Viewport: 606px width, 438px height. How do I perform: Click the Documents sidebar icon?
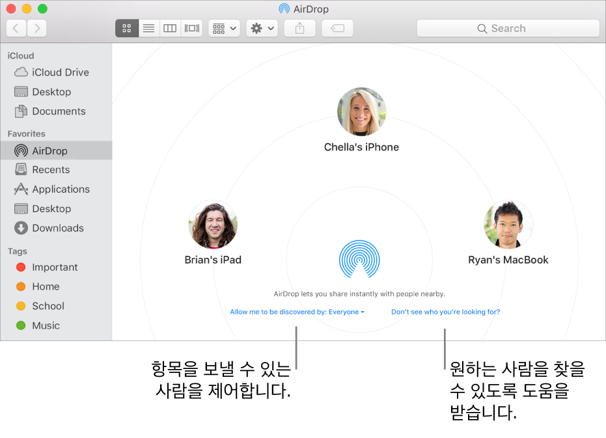pyautogui.click(x=21, y=111)
